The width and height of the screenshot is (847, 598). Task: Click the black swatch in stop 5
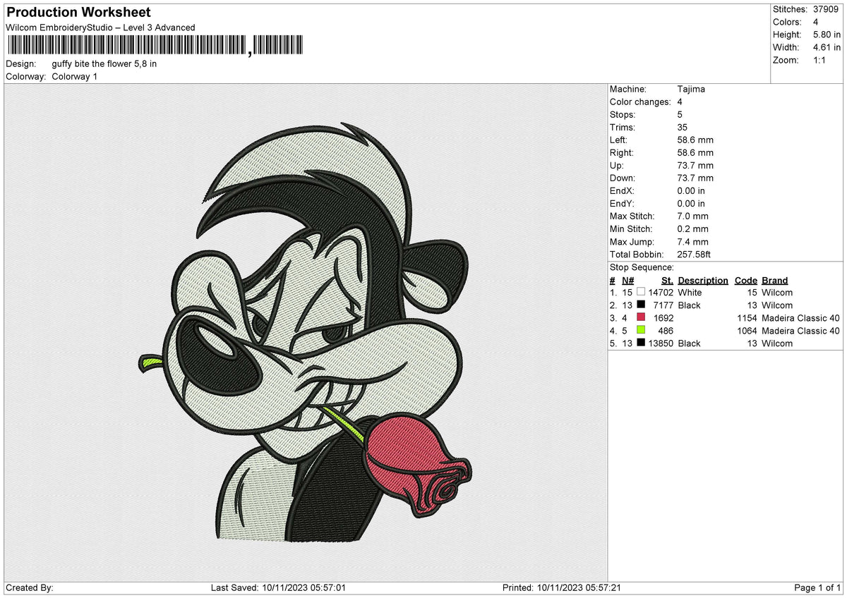(641, 343)
